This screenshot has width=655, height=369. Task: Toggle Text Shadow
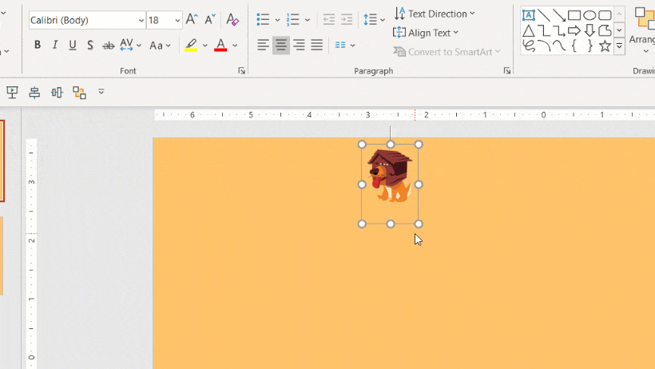[x=89, y=45]
